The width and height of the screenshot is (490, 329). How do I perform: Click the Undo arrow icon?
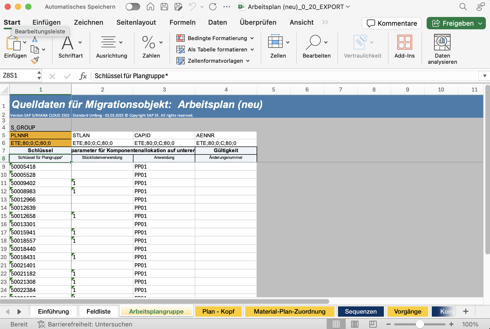[x=192, y=7]
